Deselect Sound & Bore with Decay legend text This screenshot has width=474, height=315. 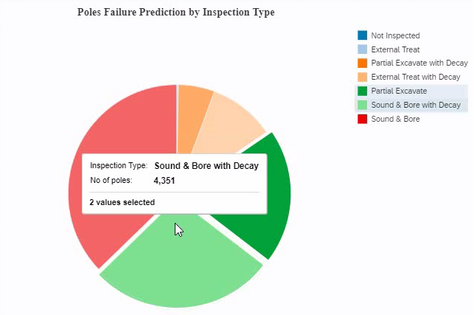(x=416, y=105)
